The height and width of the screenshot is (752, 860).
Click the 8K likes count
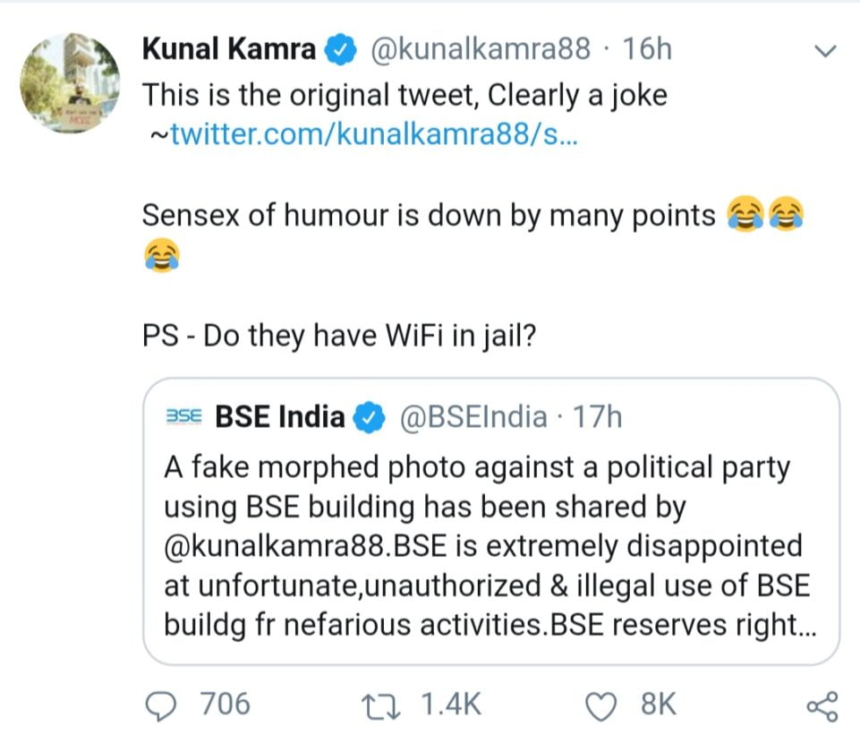tap(659, 705)
